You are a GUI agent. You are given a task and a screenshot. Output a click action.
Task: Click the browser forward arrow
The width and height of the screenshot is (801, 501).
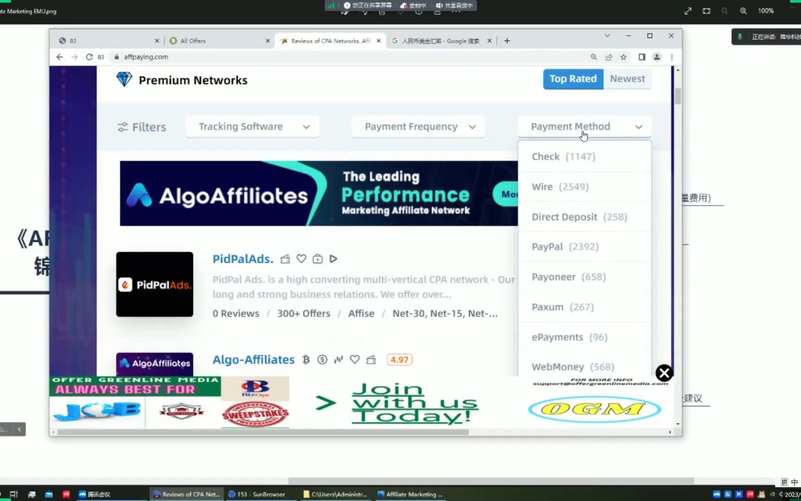click(75, 57)
